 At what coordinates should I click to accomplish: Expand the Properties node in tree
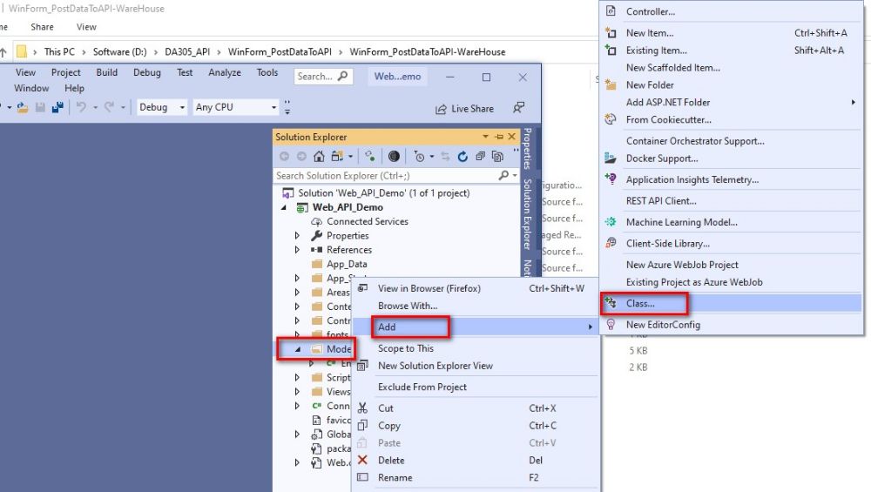(297, 236)
